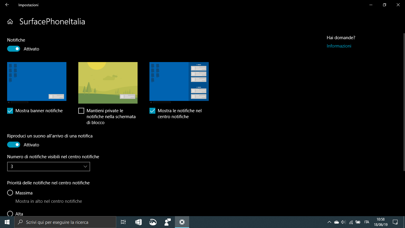Uncheck Mostra banner notifiche

[x=10, y=111]
